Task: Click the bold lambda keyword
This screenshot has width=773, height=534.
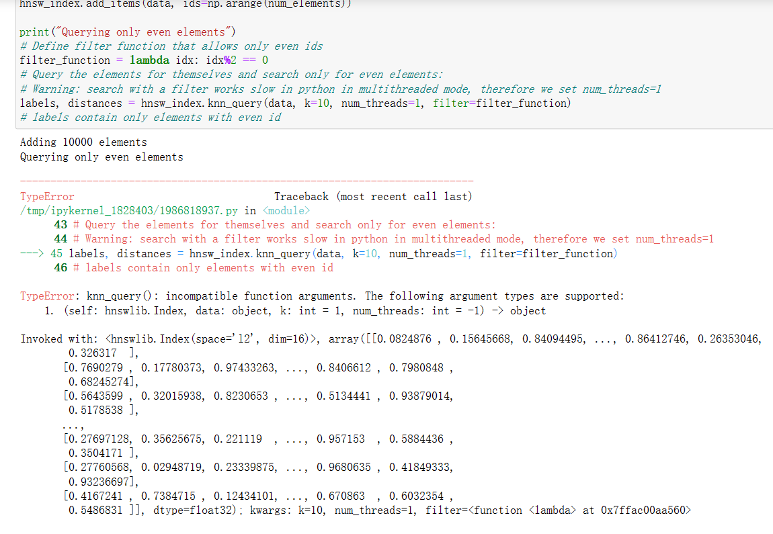Action: (x=149, y=60)
